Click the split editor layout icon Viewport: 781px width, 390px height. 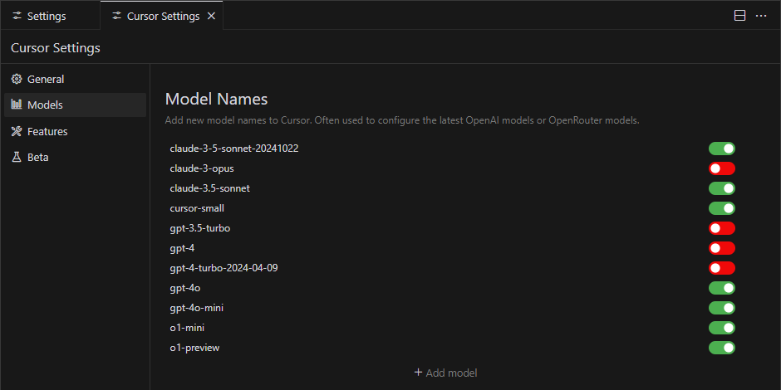click(x=740, y=16)
